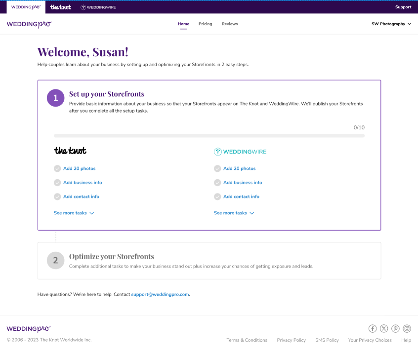Open the X (Twitter) footer icon
Image resolution: width=418 pixels, height=353 pixels.
tap(384, 328)
